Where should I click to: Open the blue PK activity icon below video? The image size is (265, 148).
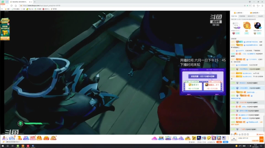click(x=26, y=138)
